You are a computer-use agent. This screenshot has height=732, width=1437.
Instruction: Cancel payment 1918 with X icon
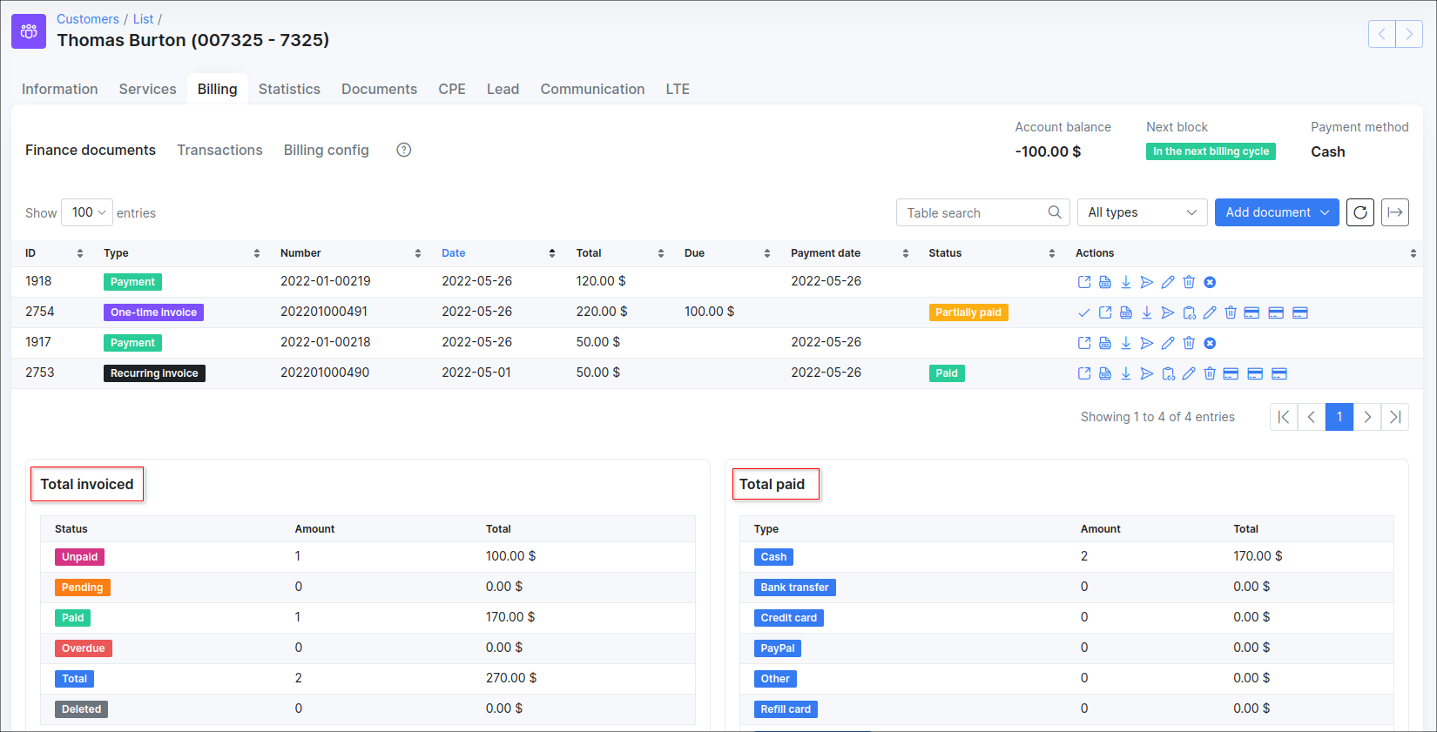[x=1210, y=282]
